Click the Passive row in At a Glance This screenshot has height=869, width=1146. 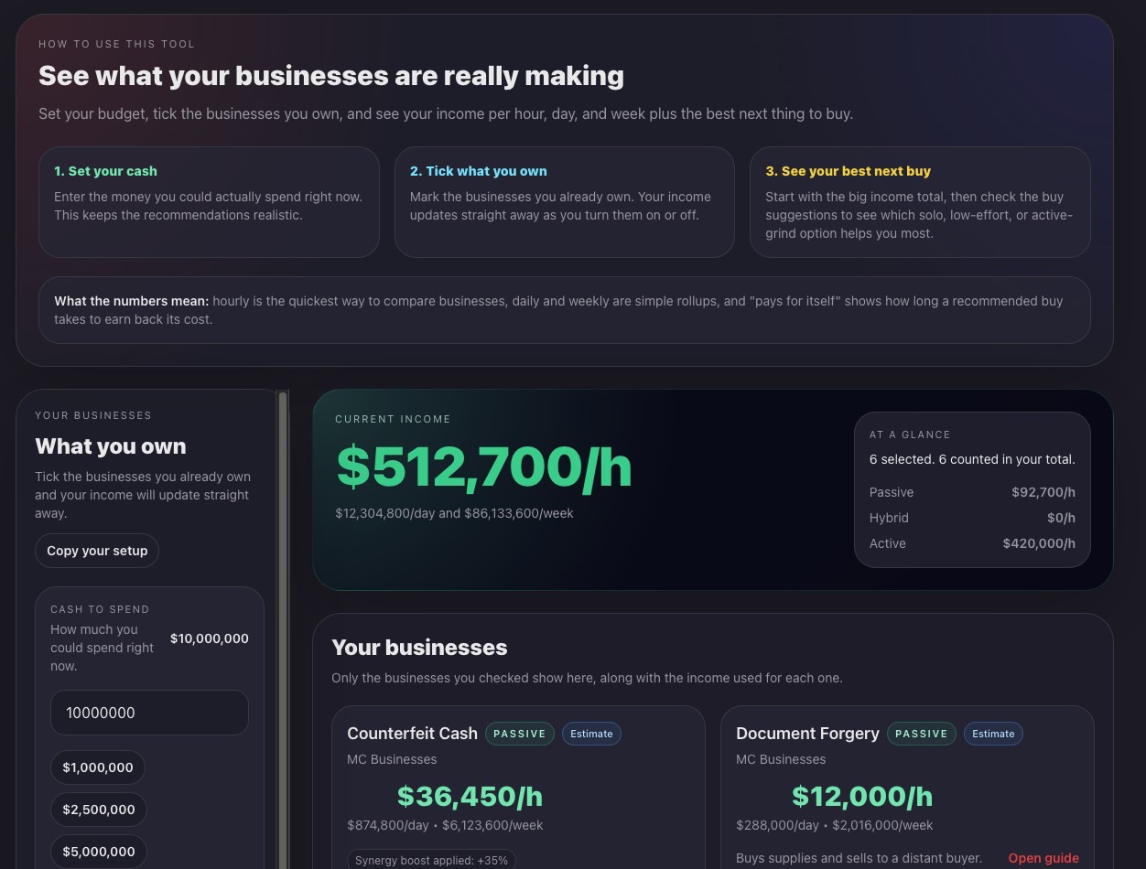pos(972,492)
